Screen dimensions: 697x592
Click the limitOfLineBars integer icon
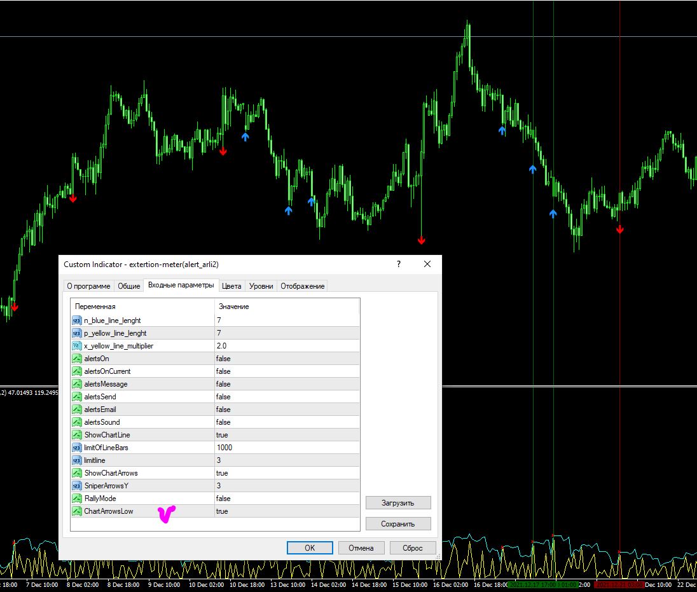(77, 448)
